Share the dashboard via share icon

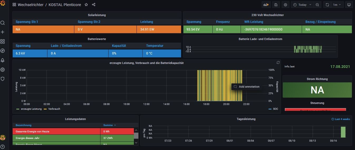(x=94, y=5)
